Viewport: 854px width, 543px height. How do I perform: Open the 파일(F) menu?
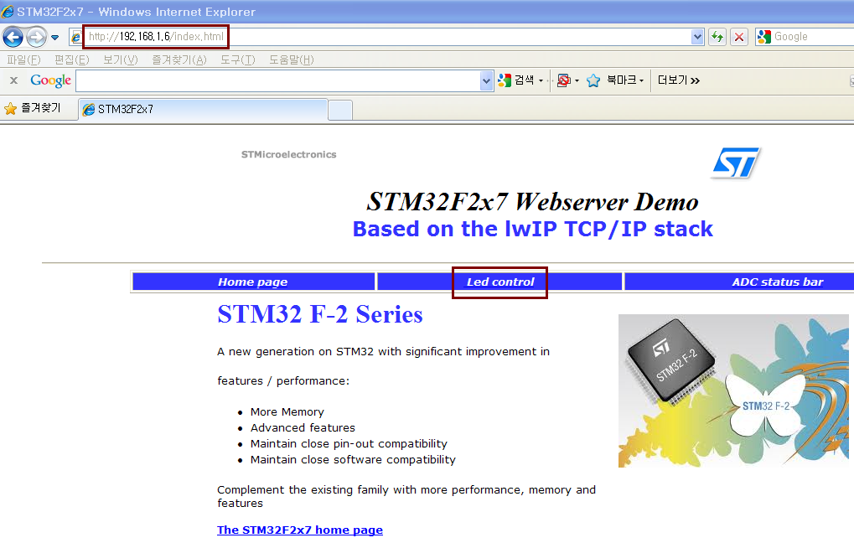click(23, 59)
